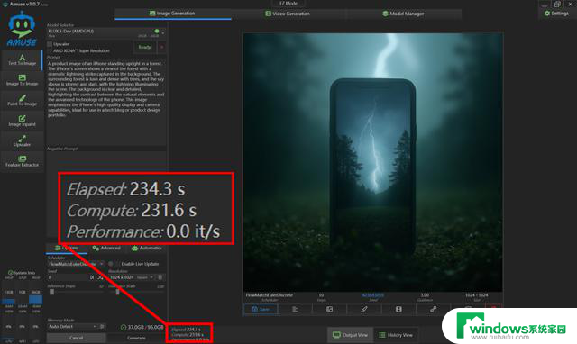Adjust the Inference Steps slider
The height and width of the screenshot is (344, 577).
point(76,292)
